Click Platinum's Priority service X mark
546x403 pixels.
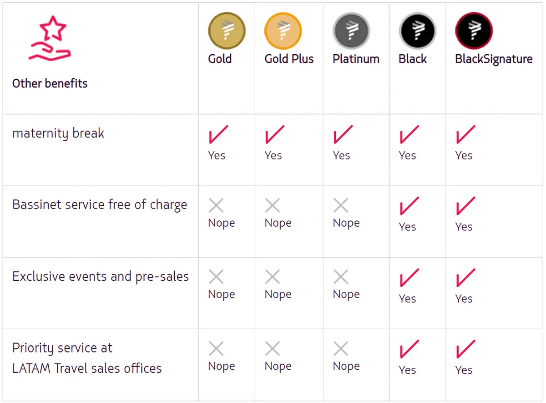(341, 349)
